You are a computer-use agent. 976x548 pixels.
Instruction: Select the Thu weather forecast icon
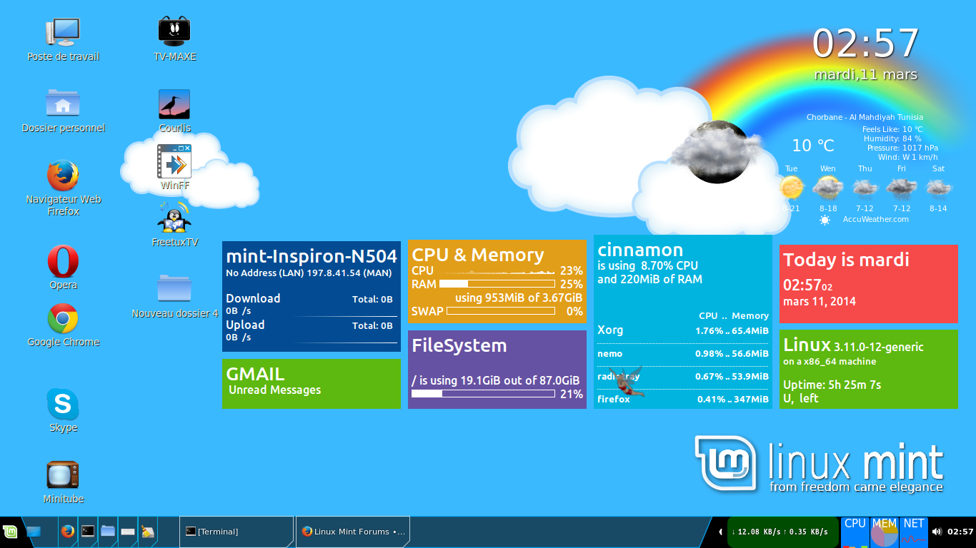(x=865, y=188)
